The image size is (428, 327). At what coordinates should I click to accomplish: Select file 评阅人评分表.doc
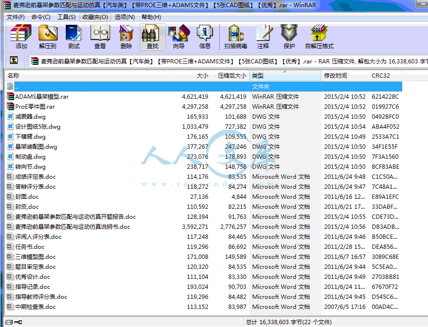pyautogui.click(x=39, y=236)
